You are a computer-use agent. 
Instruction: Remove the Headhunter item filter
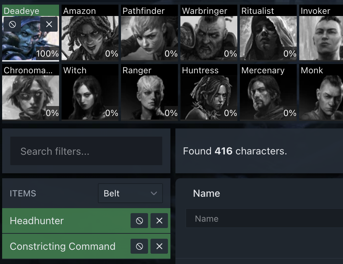tap(159, 221)
